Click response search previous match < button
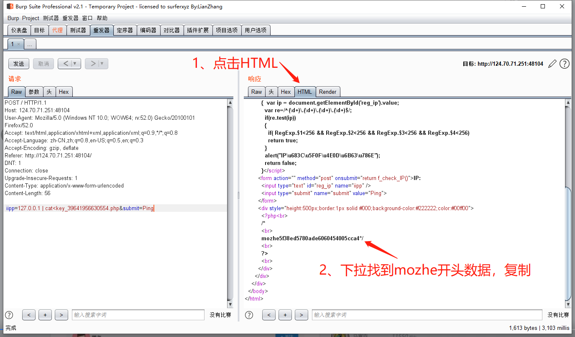The image size is (575, 337). click(268, 315)
